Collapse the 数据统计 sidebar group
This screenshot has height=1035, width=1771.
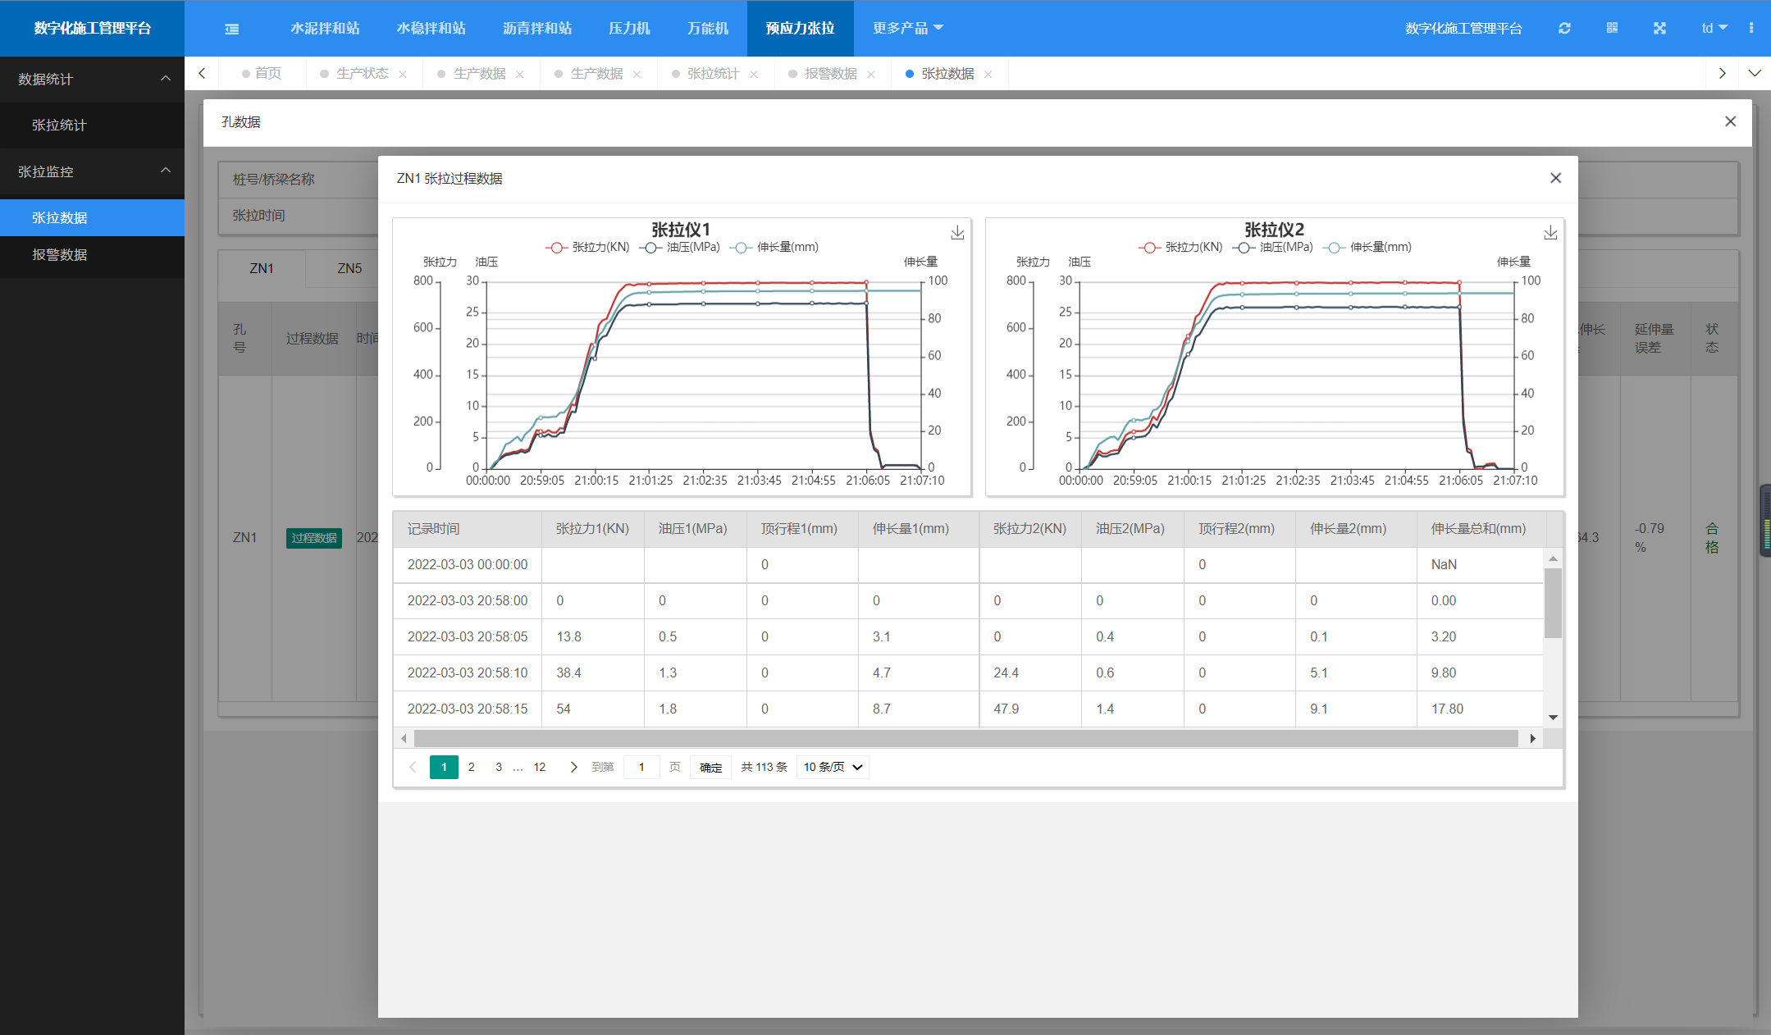click(x=92, y=79)
